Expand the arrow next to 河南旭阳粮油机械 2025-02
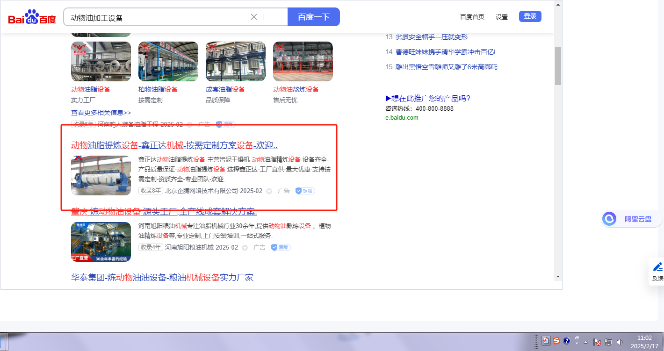664x351 pixels. point(245,248)
